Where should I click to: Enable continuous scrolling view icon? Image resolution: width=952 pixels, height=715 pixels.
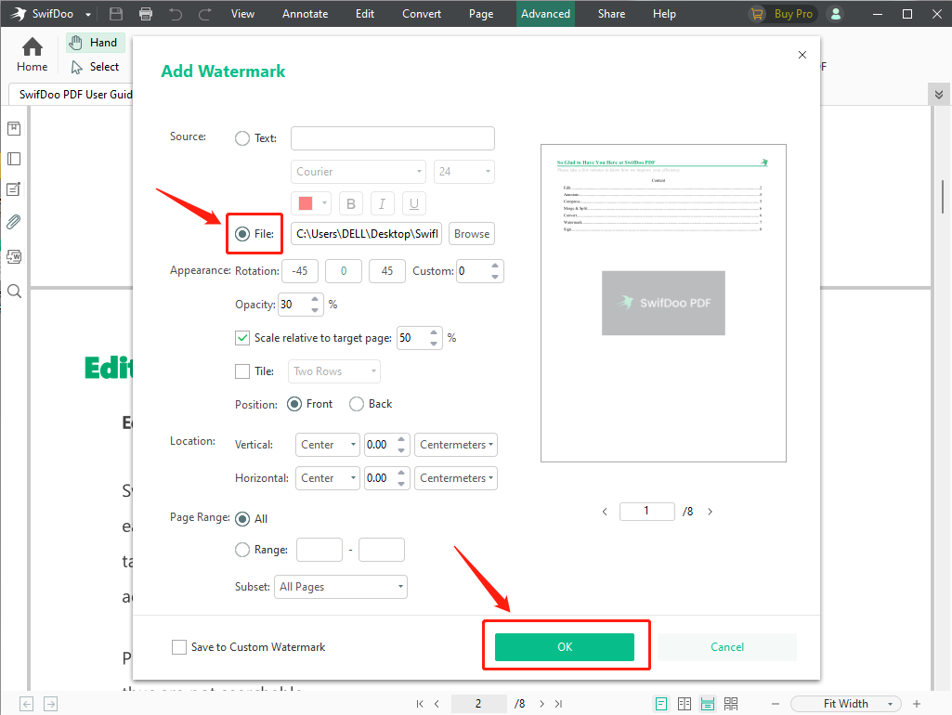[x=708, y=704]
